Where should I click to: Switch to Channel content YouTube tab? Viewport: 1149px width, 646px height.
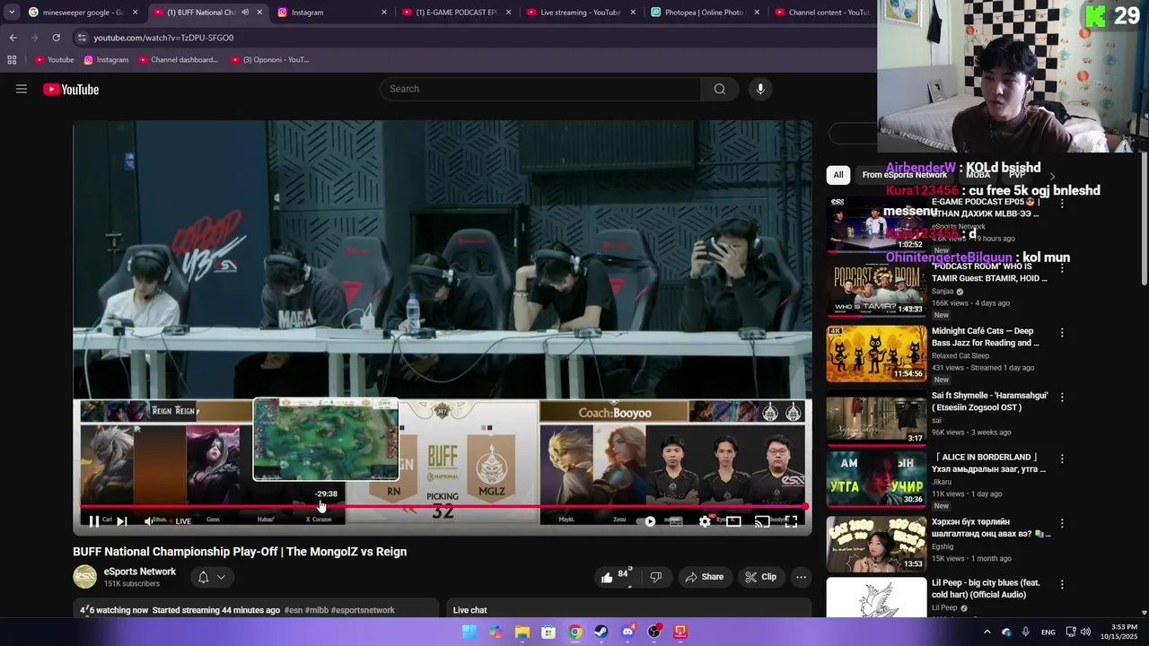pyautogui.click(x=823, y=13)
